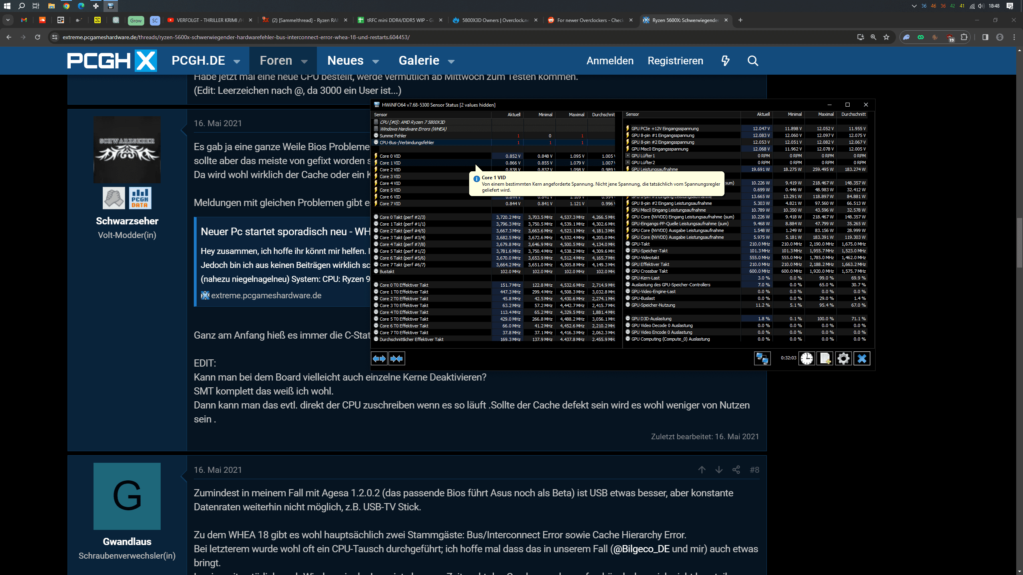Click the Anmelden login link
Screen dimensions: 1023x575
(610, 61)
